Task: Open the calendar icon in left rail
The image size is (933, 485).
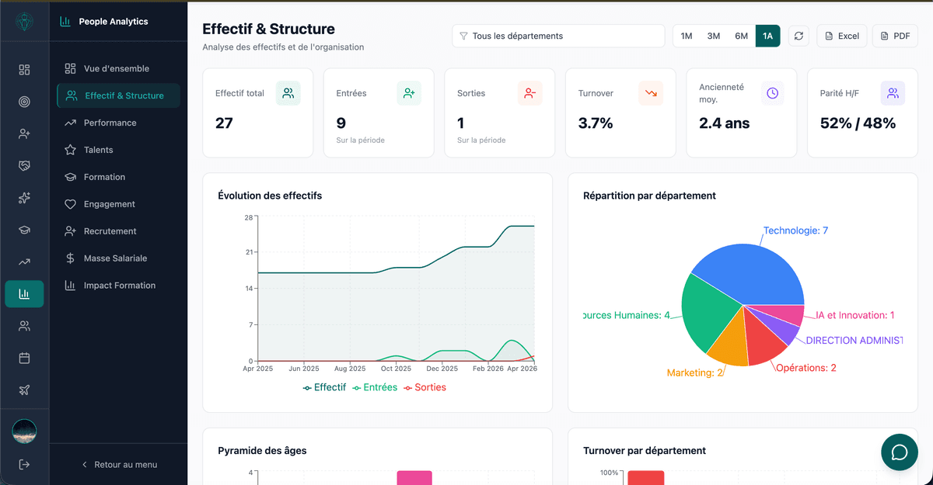Action: tap(24, 358)
